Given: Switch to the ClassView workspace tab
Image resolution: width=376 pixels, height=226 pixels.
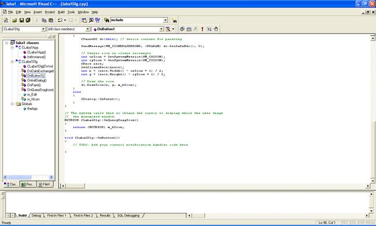Looking at the screenshot, I should point(11,184).
